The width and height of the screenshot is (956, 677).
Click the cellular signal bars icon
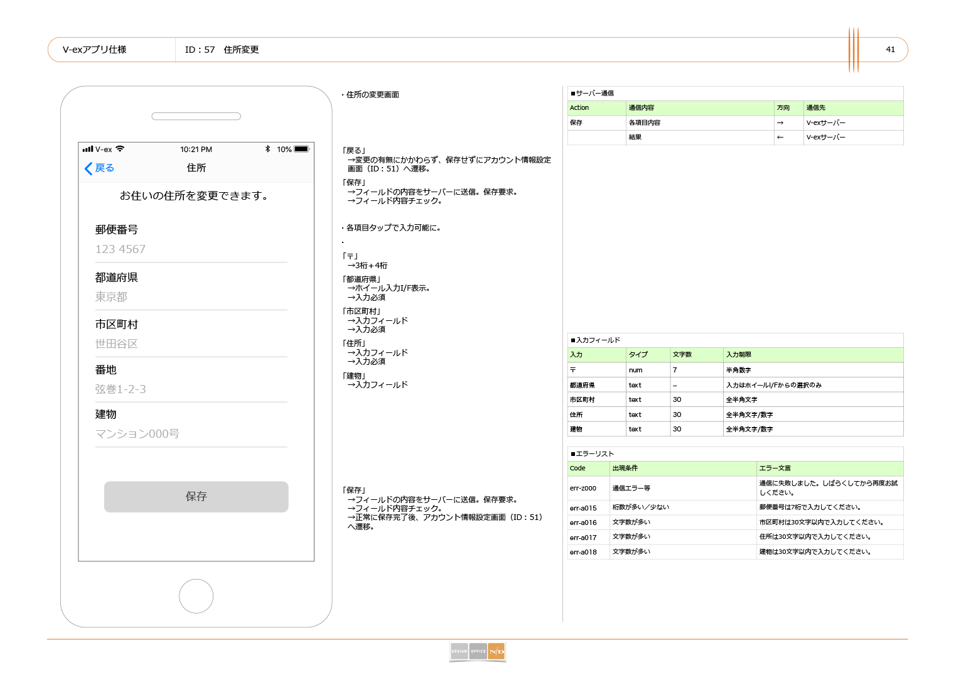point(88,149)
